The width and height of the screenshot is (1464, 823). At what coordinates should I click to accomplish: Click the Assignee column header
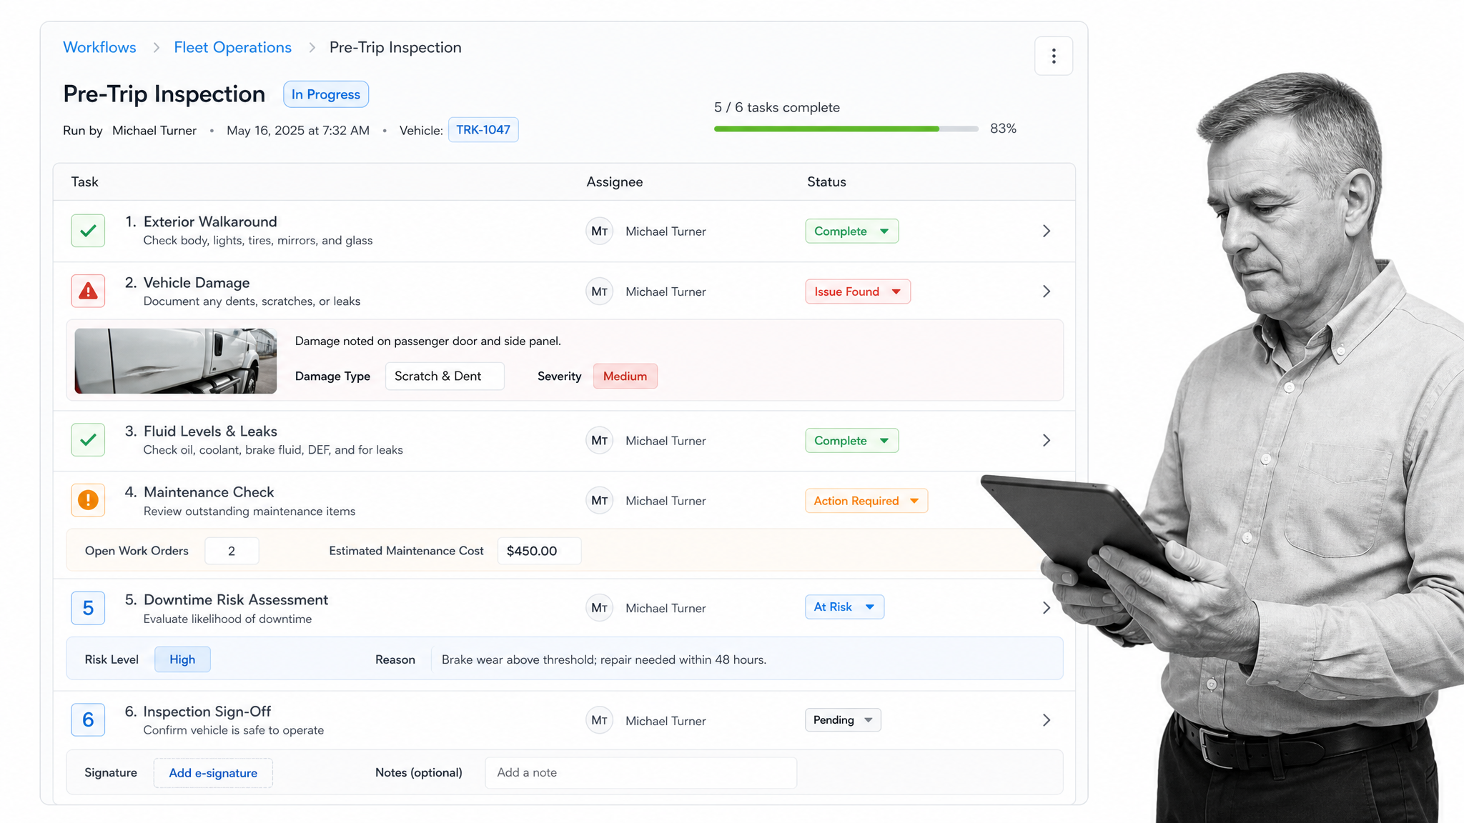click(615, 181)
